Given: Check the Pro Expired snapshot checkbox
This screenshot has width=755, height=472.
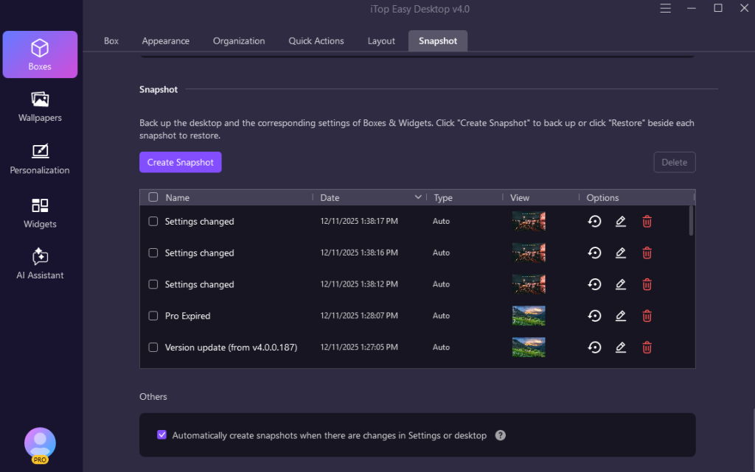Looking at the screenshot, I should 153,316.
